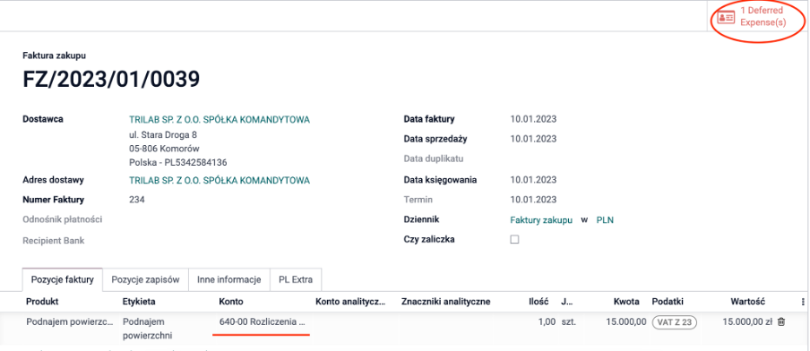Delete the invoice line with trash icon
Image resolution: width=810 pixels, height=351 pixels.
tap(781, 321)
